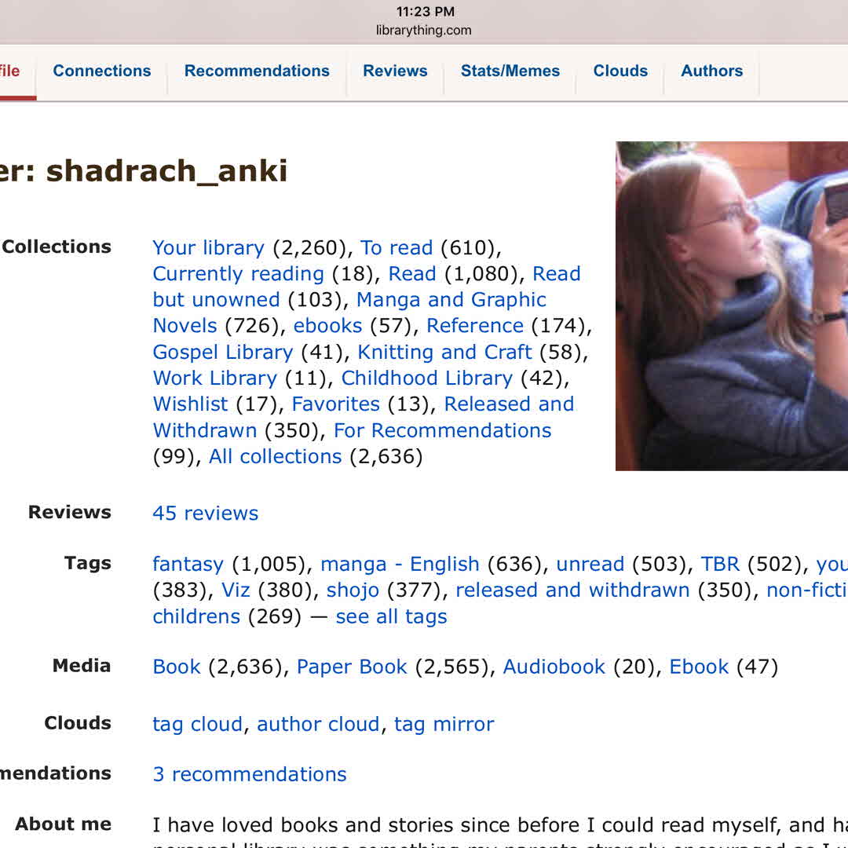Open the Authors tab
The height and width of the screenshot is (848, 848).
[x=711, y=71]
